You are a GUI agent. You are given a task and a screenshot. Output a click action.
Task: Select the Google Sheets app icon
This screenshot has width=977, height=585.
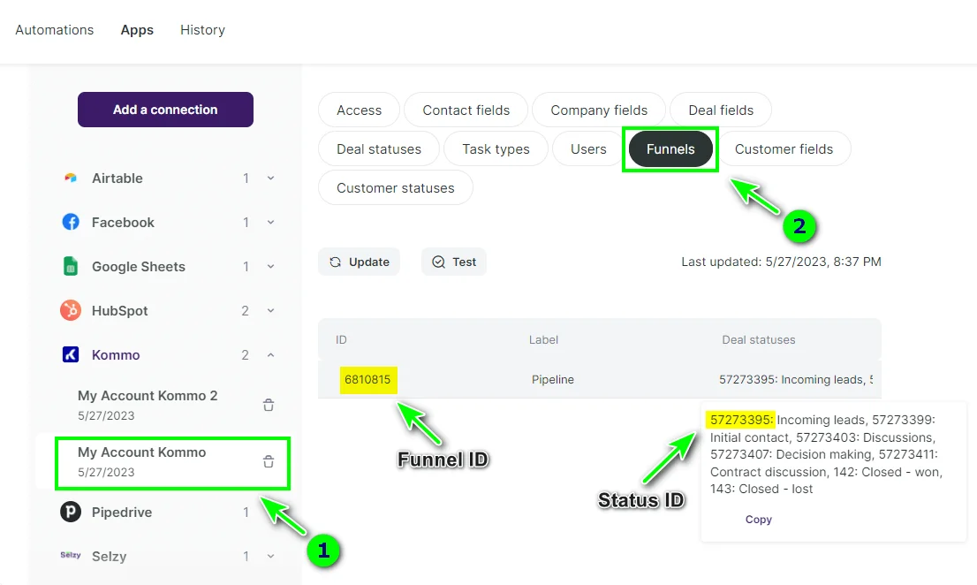click(x=71, y=266)
